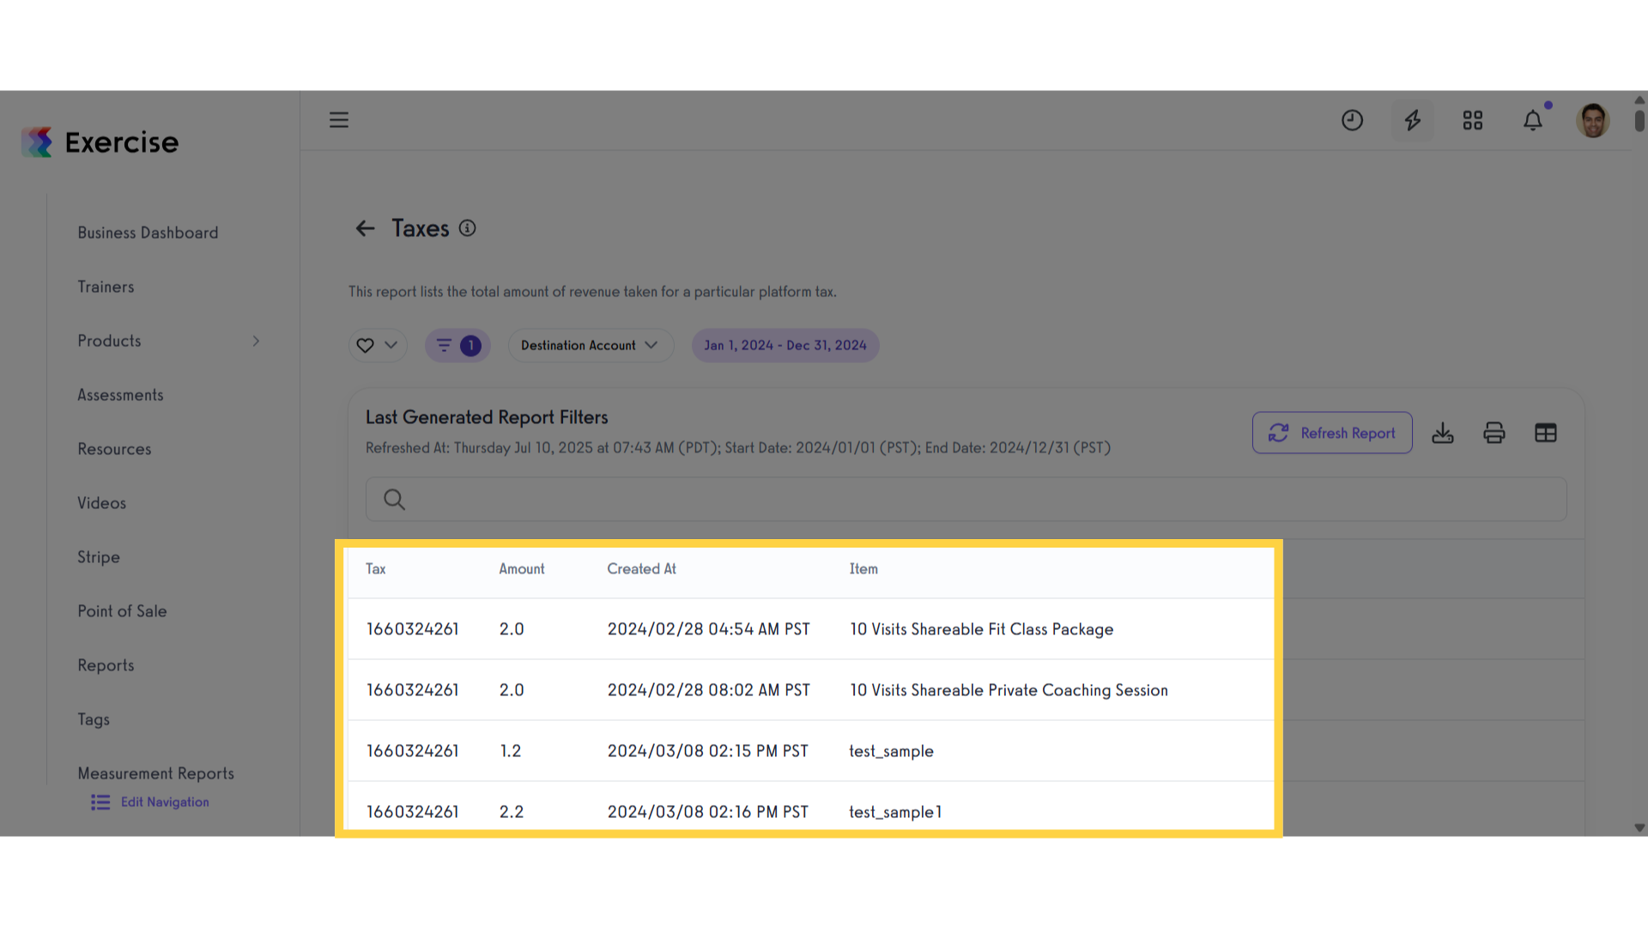Open the user profile avatar

pyautogui.click(x=1593, y=120)
